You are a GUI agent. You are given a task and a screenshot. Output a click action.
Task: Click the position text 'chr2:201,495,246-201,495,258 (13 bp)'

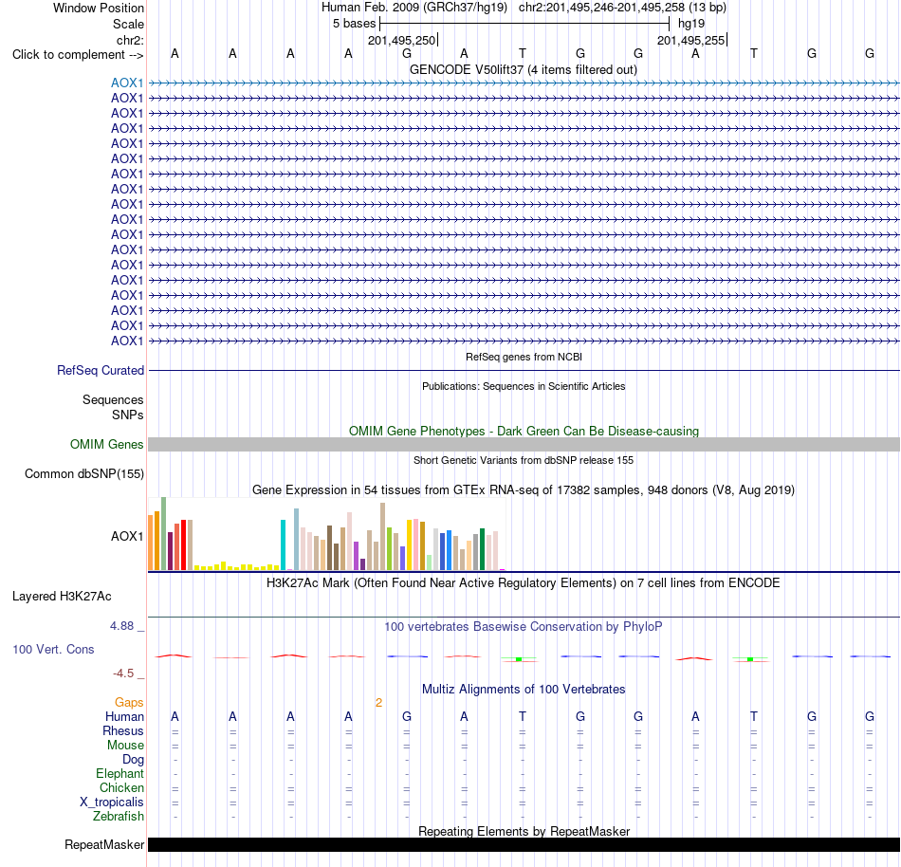(x=622, y=8)
